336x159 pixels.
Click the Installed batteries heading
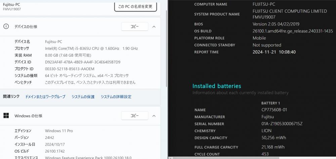[x=217, y=86]
